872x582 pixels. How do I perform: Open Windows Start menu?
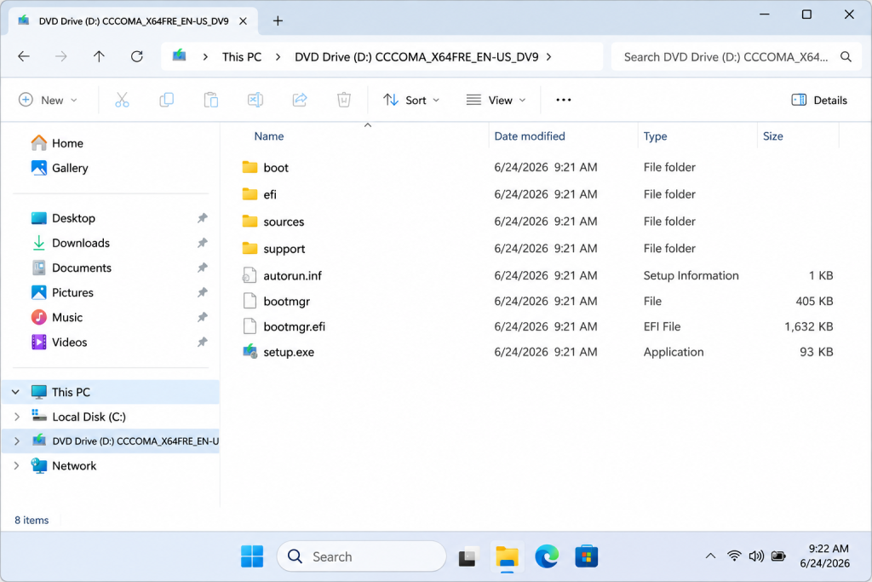pyautogui.click(x=252, y=556)
